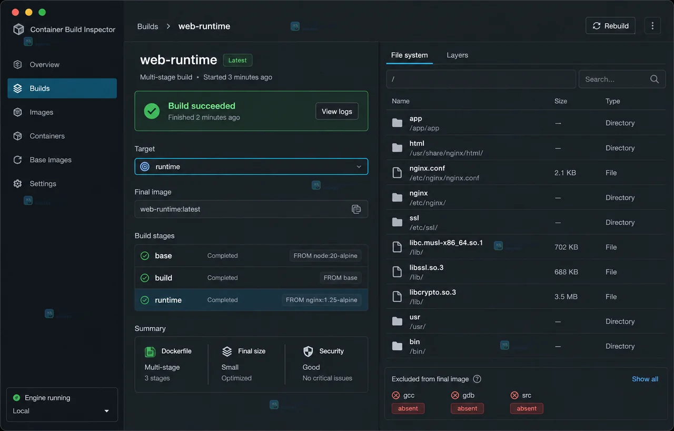
Task: Click the Container Build Inspector cube logo
Action: click(18, 29)
